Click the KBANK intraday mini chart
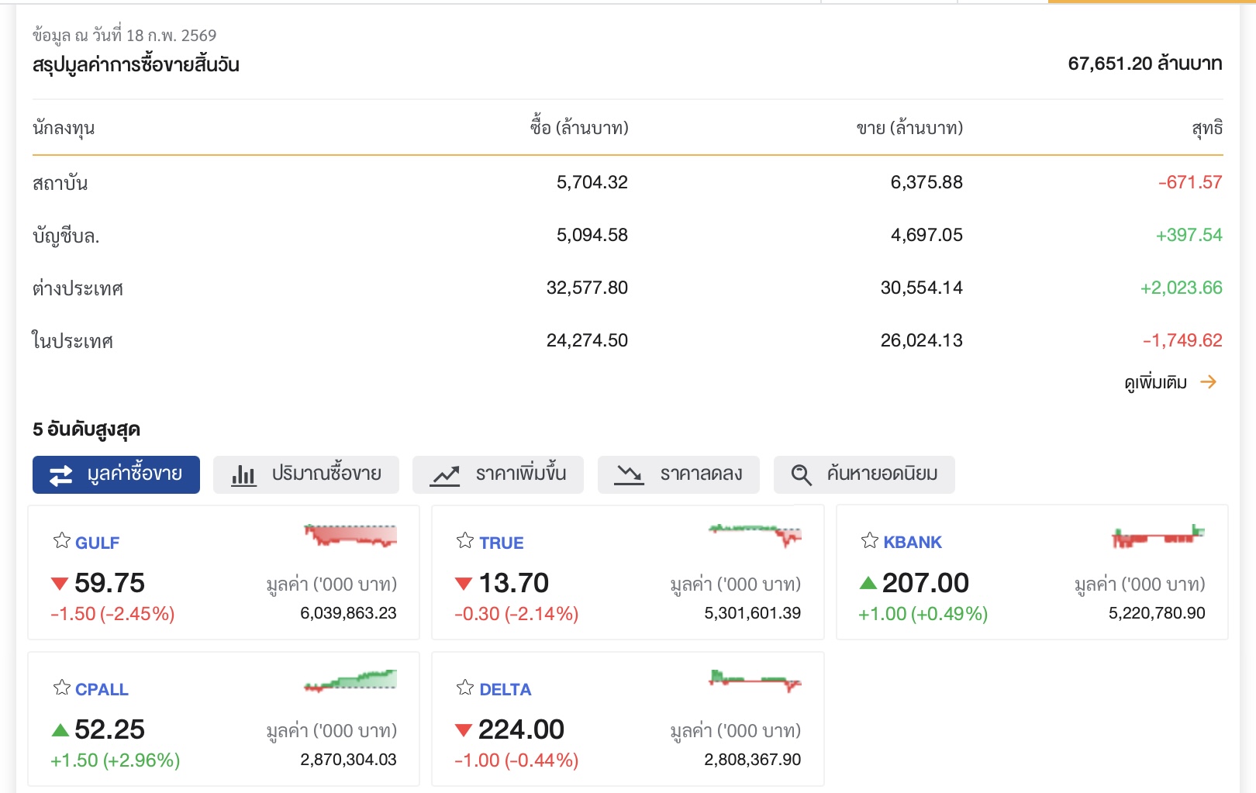The width and height of the screenshot is (1256, 793). [x=1158, y=536]
